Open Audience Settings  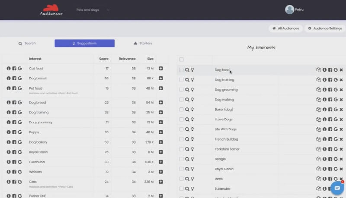click(x=325, y=28)
